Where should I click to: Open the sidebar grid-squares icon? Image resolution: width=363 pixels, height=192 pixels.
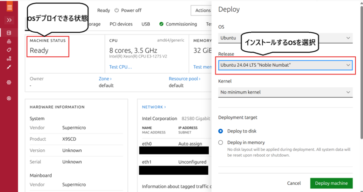(9, 59)
